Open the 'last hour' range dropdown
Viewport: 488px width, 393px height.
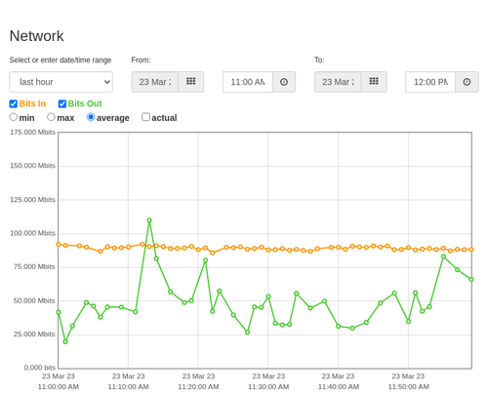pos(61,82)
